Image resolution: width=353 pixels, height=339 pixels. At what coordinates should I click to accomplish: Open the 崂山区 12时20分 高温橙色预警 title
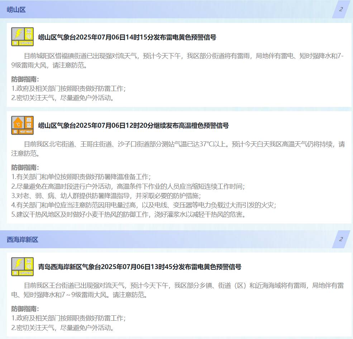tap(134, 125)
